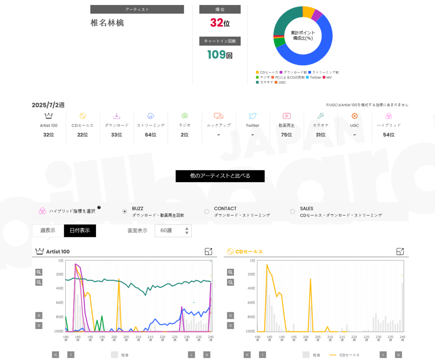
Task: Toggle CDセールス line in CDセールス chart legend
Action: tap(344, 355)
